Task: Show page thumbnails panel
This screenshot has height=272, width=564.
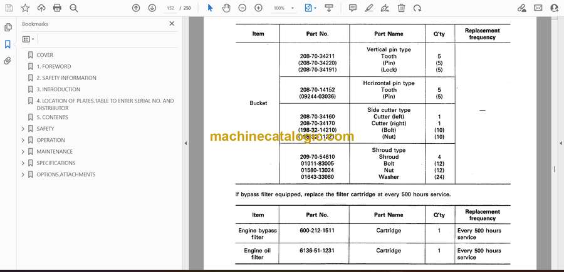Action: (8, 28)
